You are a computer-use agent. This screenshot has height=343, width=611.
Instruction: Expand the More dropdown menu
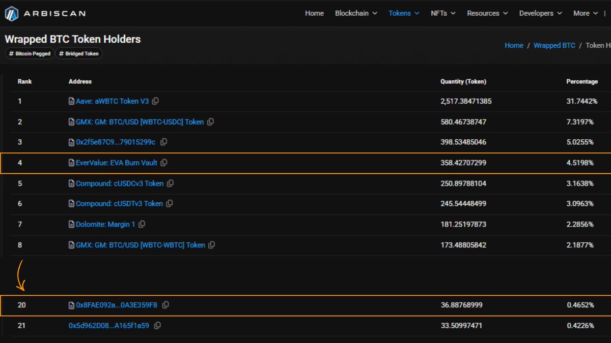(x=586, y=13)
